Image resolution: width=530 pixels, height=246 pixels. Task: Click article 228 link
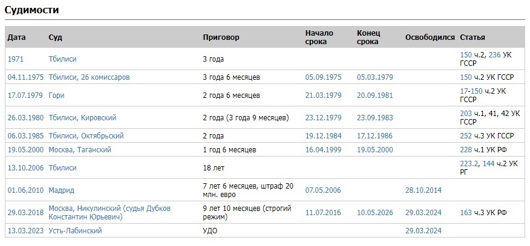tap(466, 149)
